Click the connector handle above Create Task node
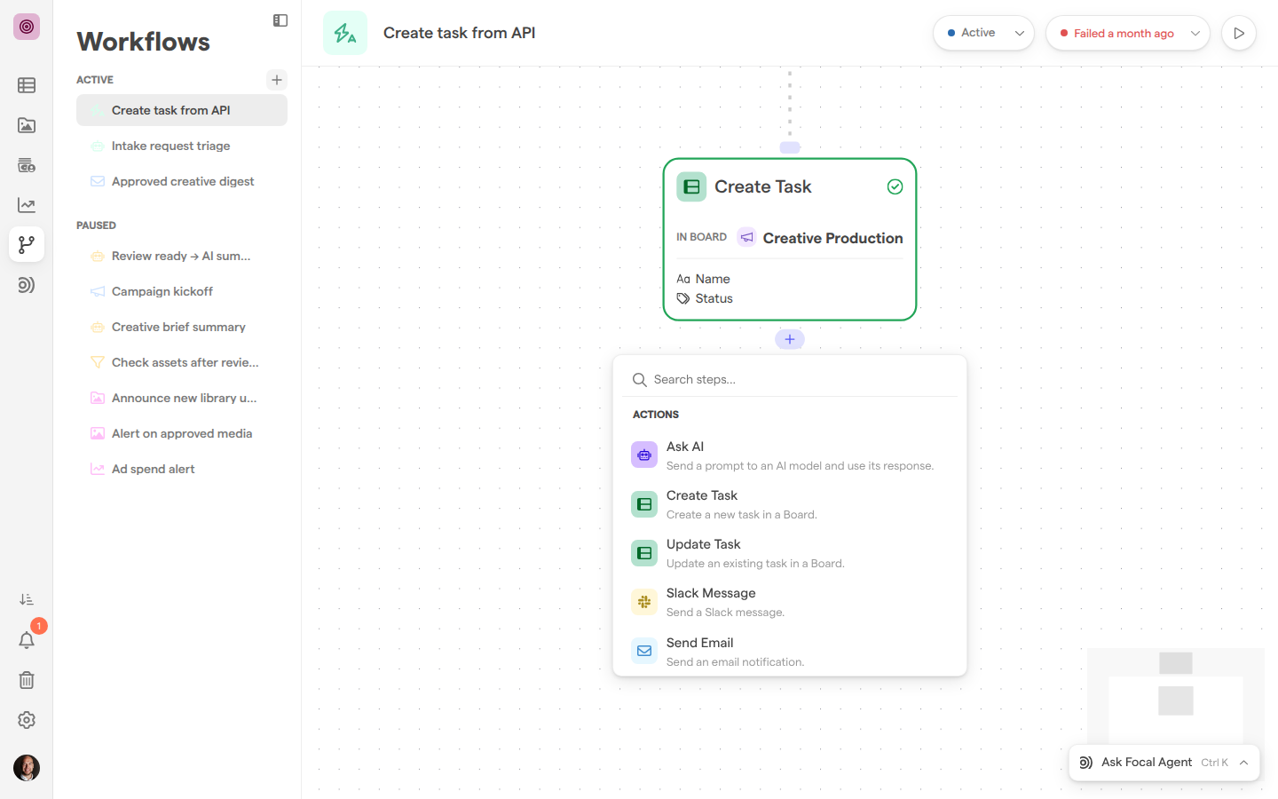Viewport: 1278px width, 799px height. (790, 147)
